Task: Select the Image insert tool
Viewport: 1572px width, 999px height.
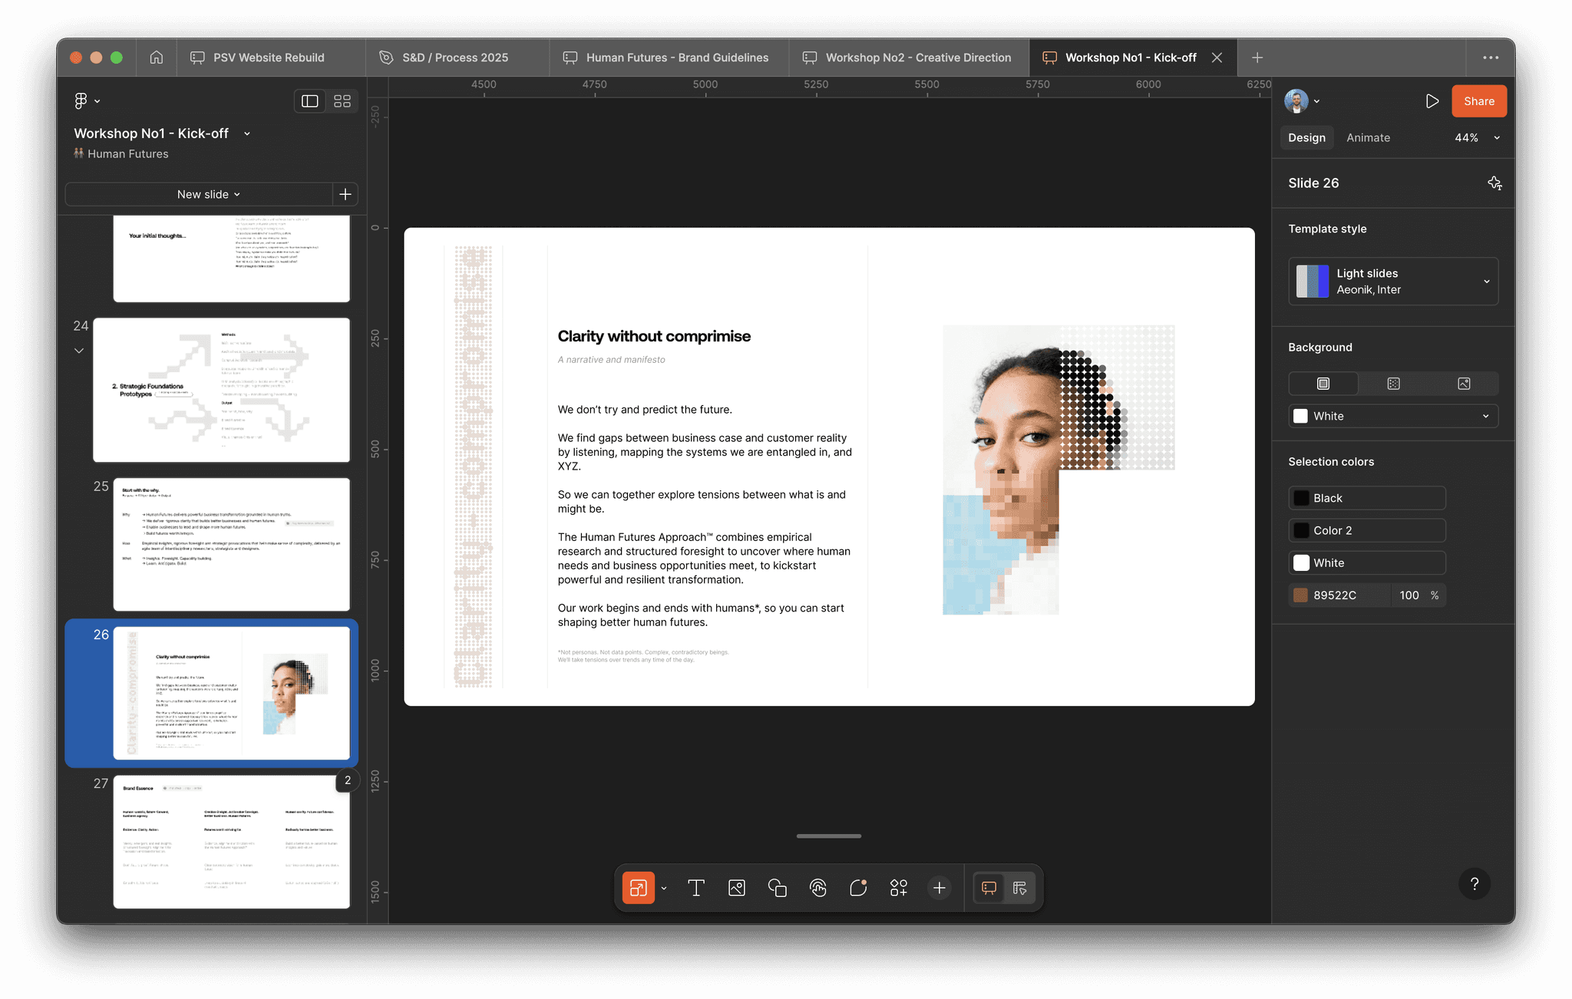Action: tap(737, 888)
